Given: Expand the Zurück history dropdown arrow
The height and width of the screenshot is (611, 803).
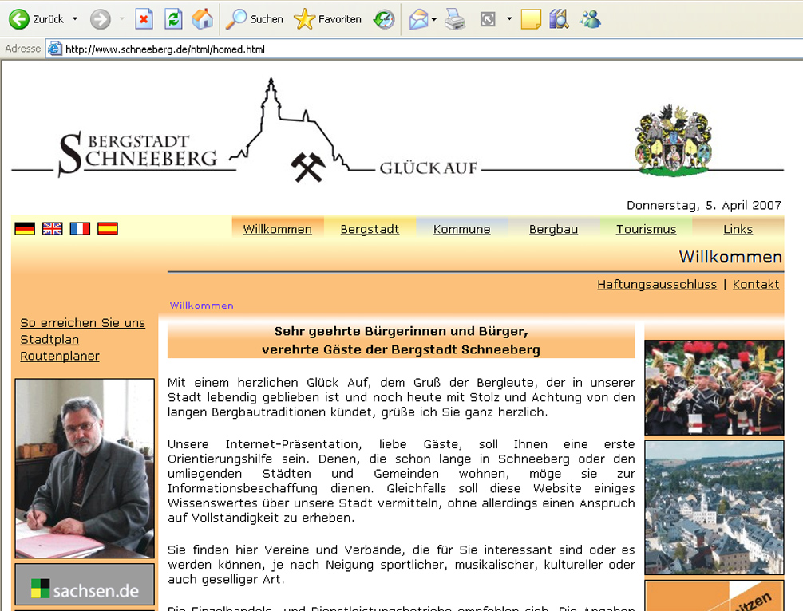Looking at the screenshot, I should 75,19.
